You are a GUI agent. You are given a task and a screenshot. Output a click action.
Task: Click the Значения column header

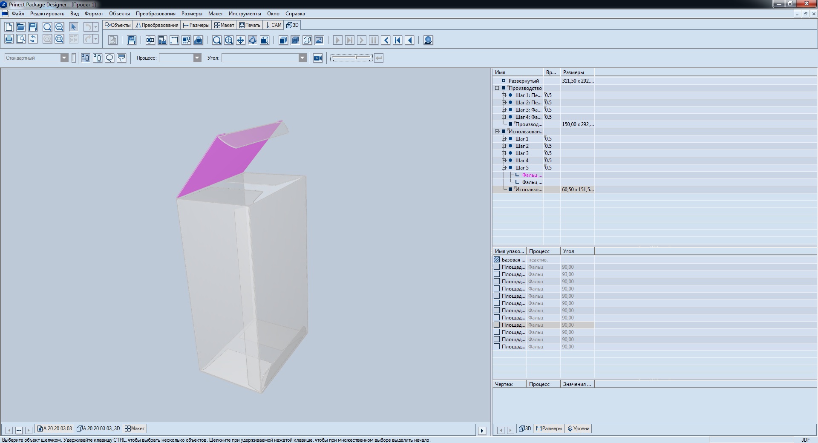pos(577,384)
